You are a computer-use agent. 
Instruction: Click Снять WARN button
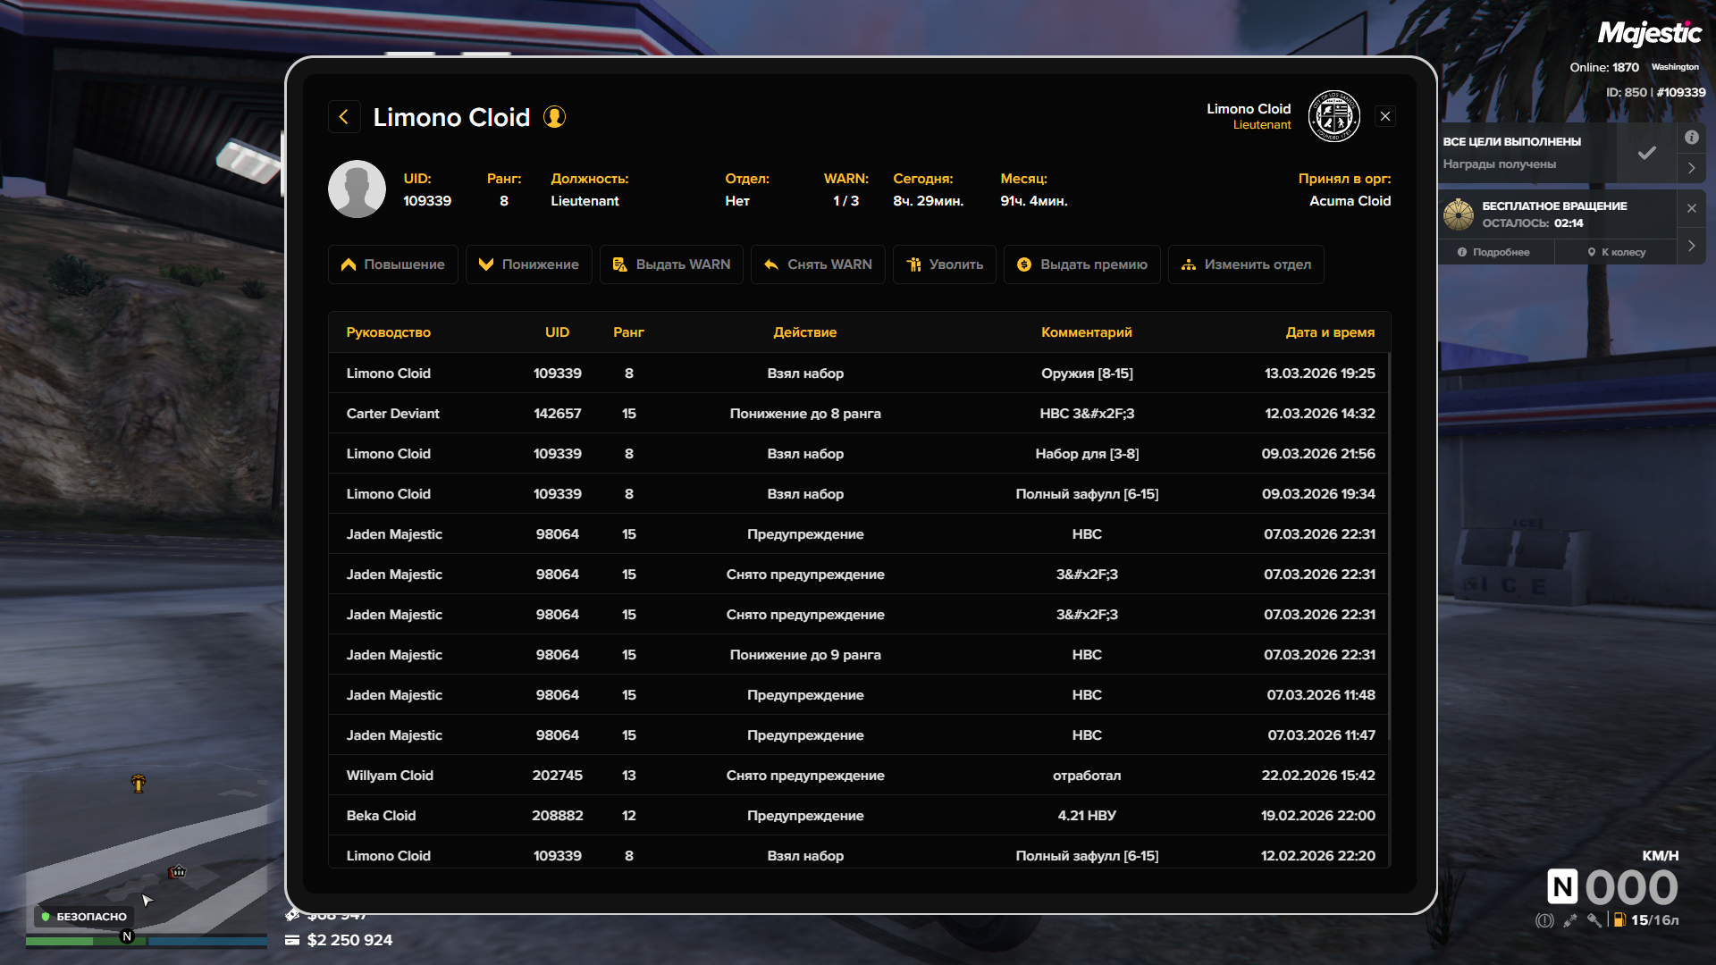818,264
